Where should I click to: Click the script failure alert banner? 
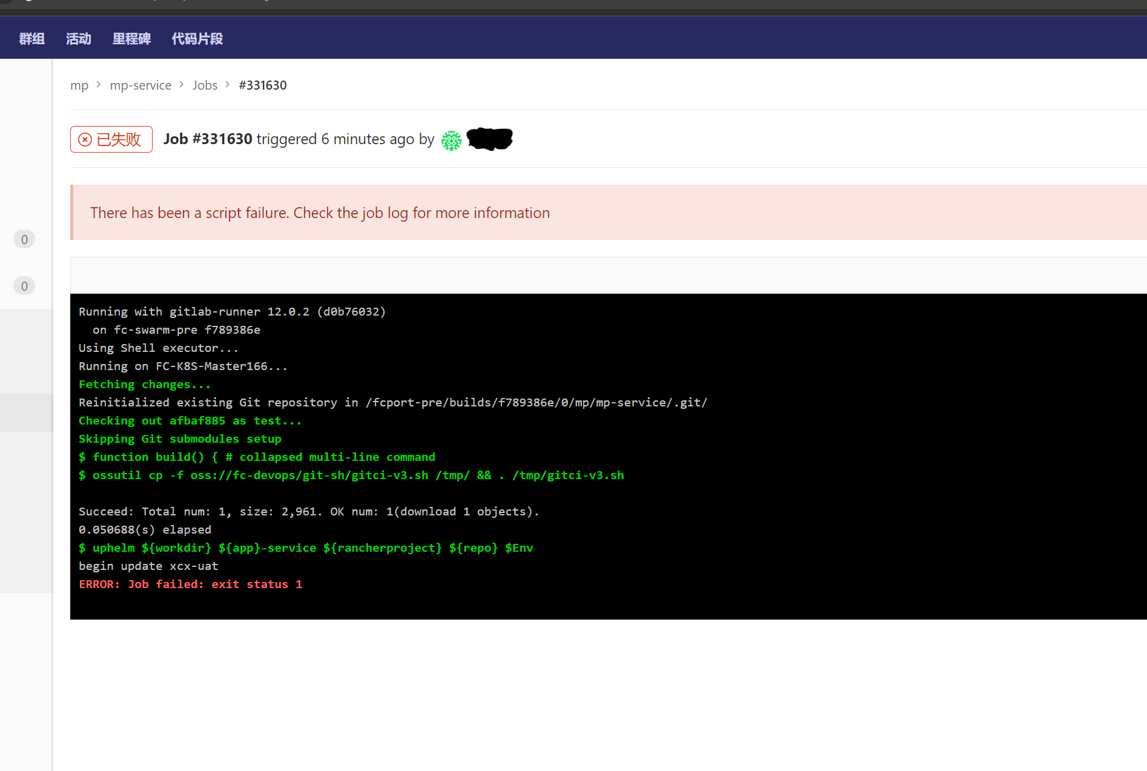coord(320,213)
